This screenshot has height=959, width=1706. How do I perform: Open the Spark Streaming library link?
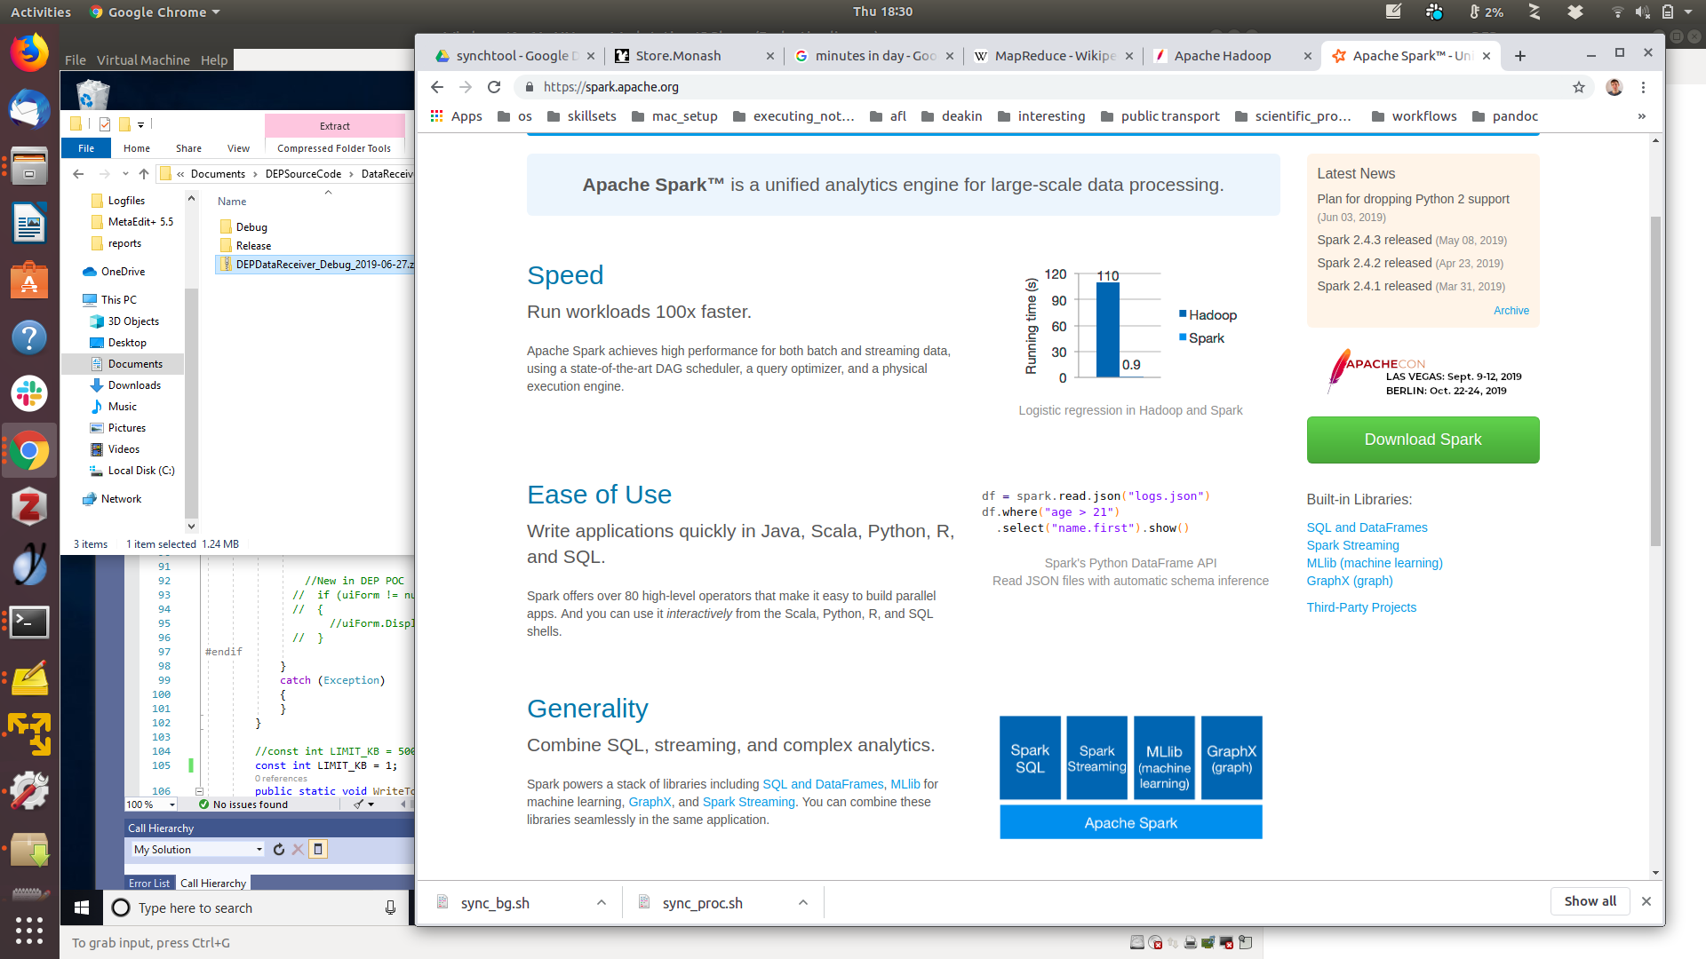(1351, 545)
